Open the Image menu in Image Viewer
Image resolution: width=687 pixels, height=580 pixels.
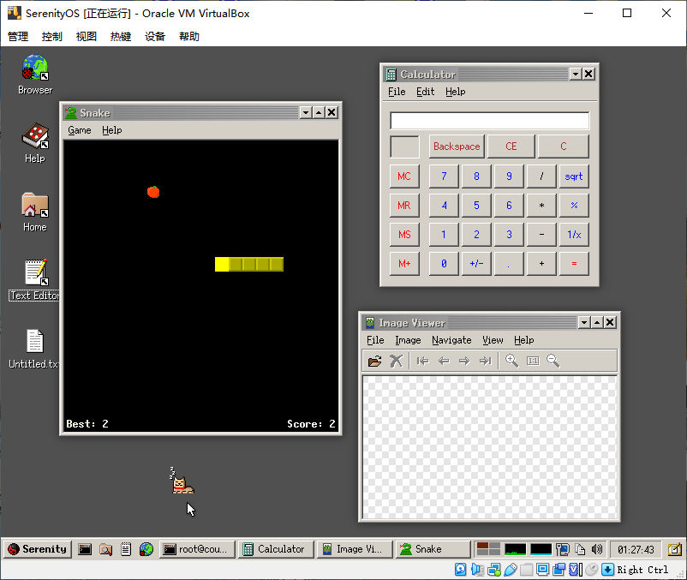click(408, 340)
